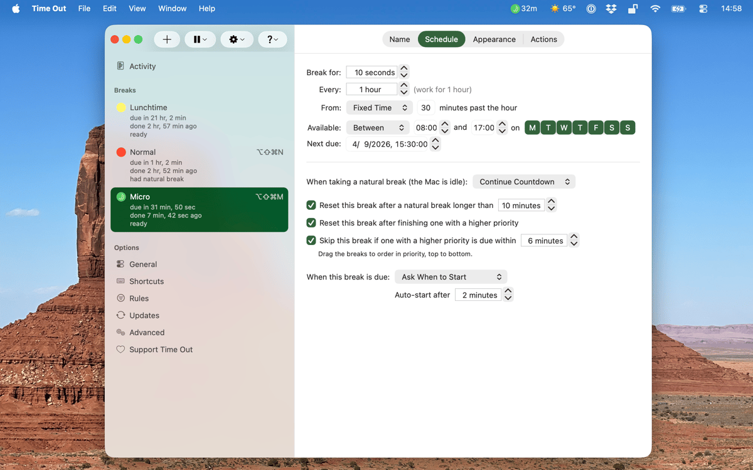This screenshot has height=470, width=753.
Task: Toggle skip break if higher priority due
Action: pos(311,240)
